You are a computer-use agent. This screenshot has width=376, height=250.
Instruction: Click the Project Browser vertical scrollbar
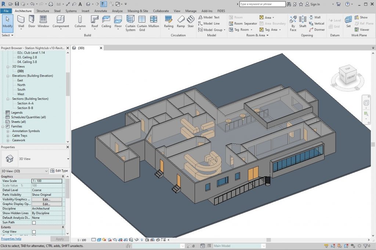coord(68,84)
